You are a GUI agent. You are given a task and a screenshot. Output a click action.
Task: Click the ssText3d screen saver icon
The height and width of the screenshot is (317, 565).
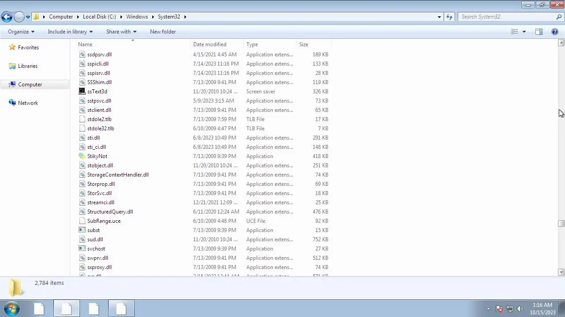(82, 92)
